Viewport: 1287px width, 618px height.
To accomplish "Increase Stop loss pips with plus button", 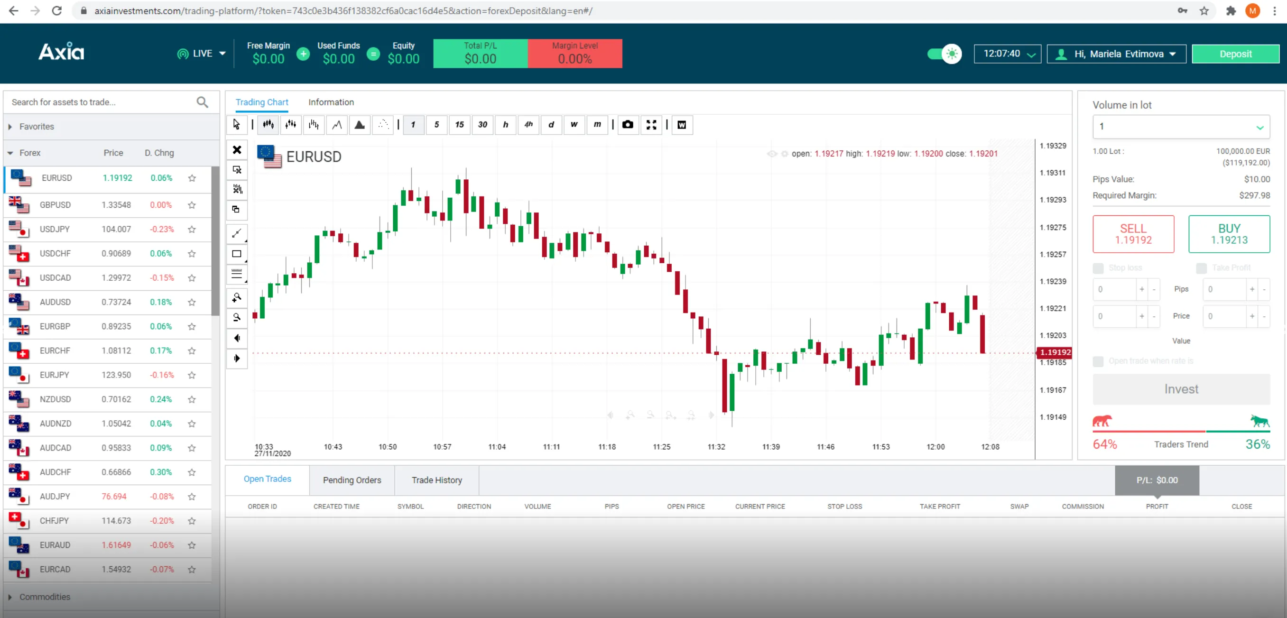I will click(1142, 289).
